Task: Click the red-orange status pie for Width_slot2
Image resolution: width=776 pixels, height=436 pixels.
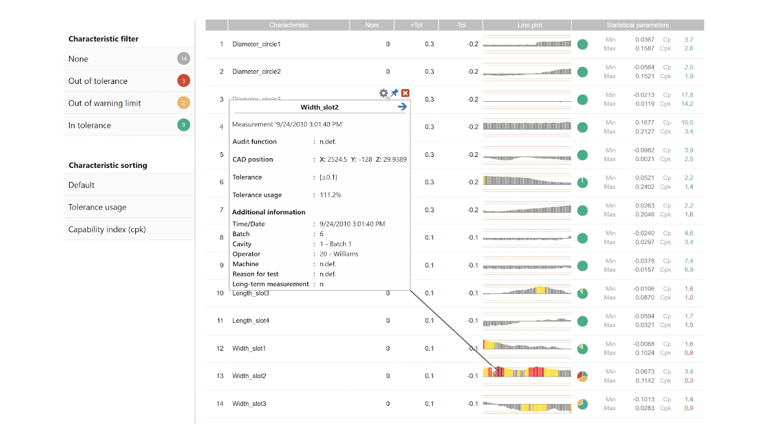Action: tap(582, 376)
